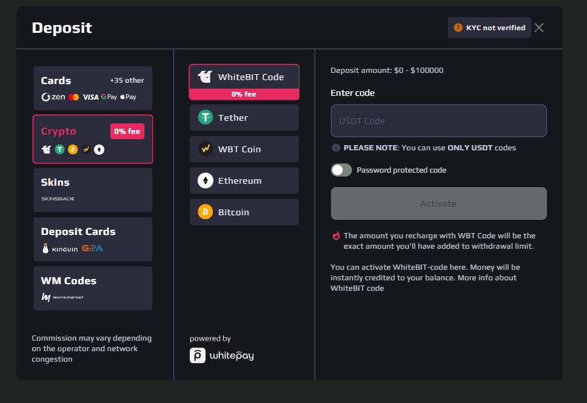The image size is (587, 403).
Task: Click the 0% fee badge on Crypto
Action: pyautogui.click(x=127, y=131)
